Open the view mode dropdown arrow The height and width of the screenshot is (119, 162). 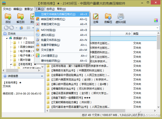click(x=33, y=28)
